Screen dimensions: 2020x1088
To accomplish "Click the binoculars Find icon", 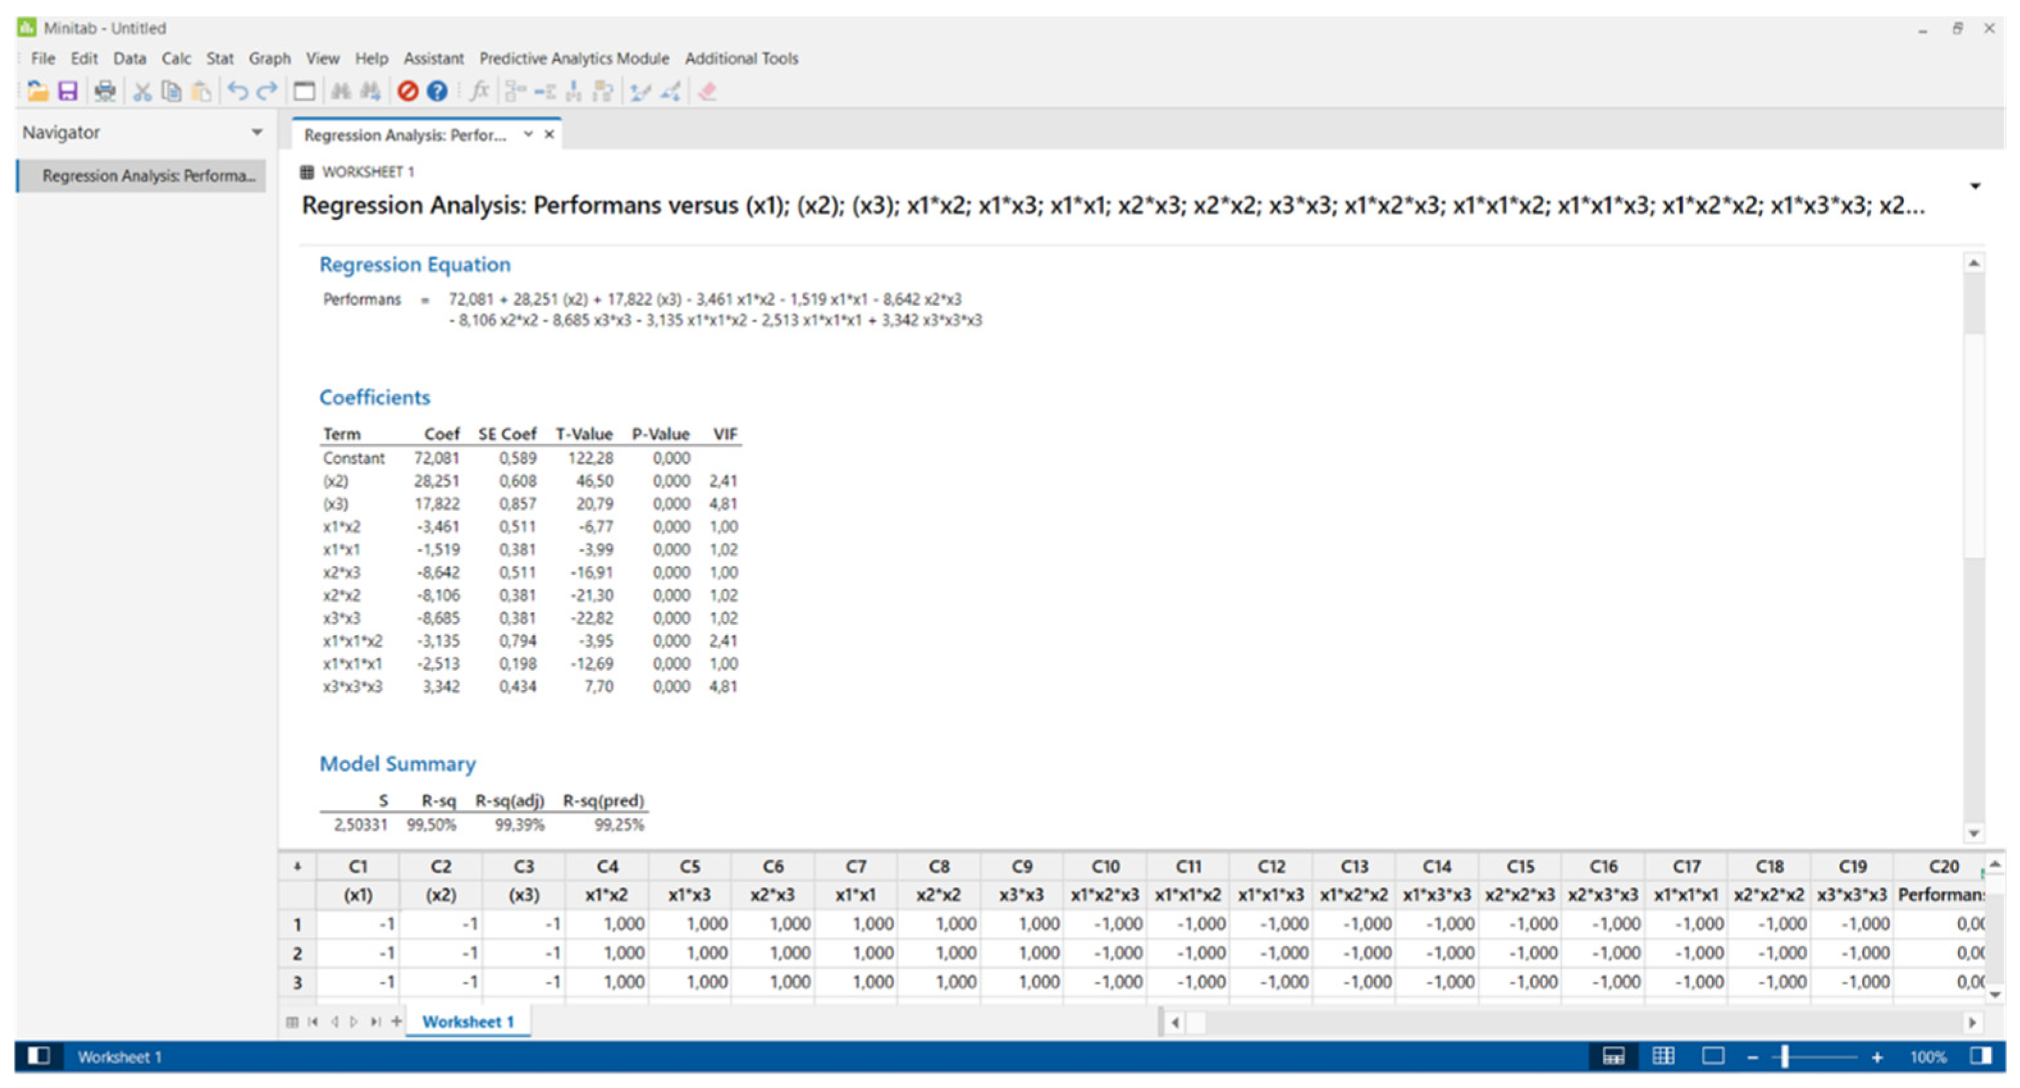I will (x=341, y=92).
